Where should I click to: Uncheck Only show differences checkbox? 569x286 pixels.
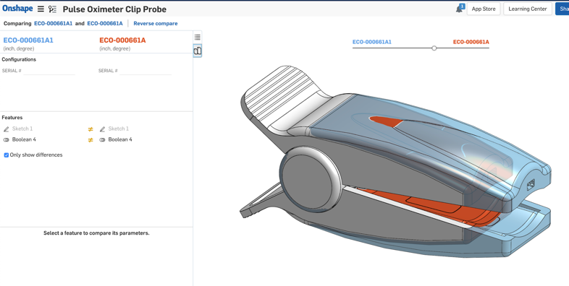(7, 155)
